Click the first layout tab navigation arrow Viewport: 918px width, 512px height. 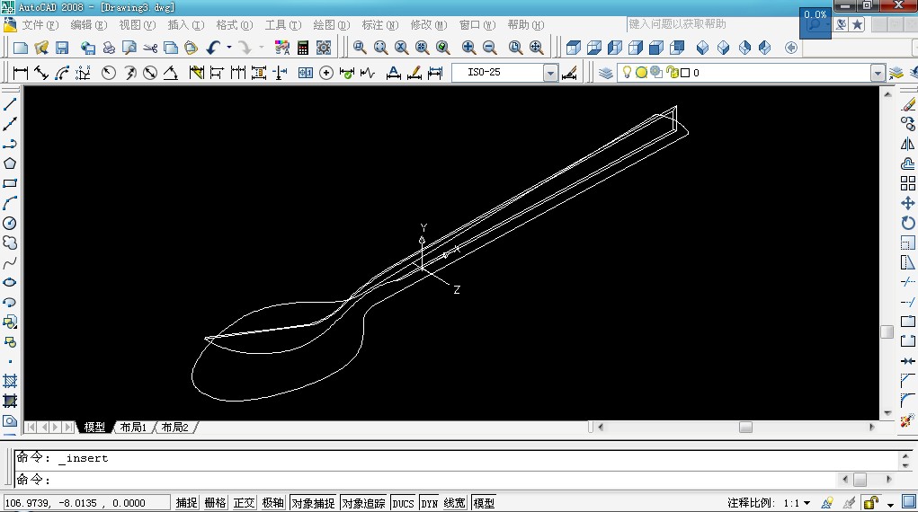pyautogui.click(x=31, y=428)
